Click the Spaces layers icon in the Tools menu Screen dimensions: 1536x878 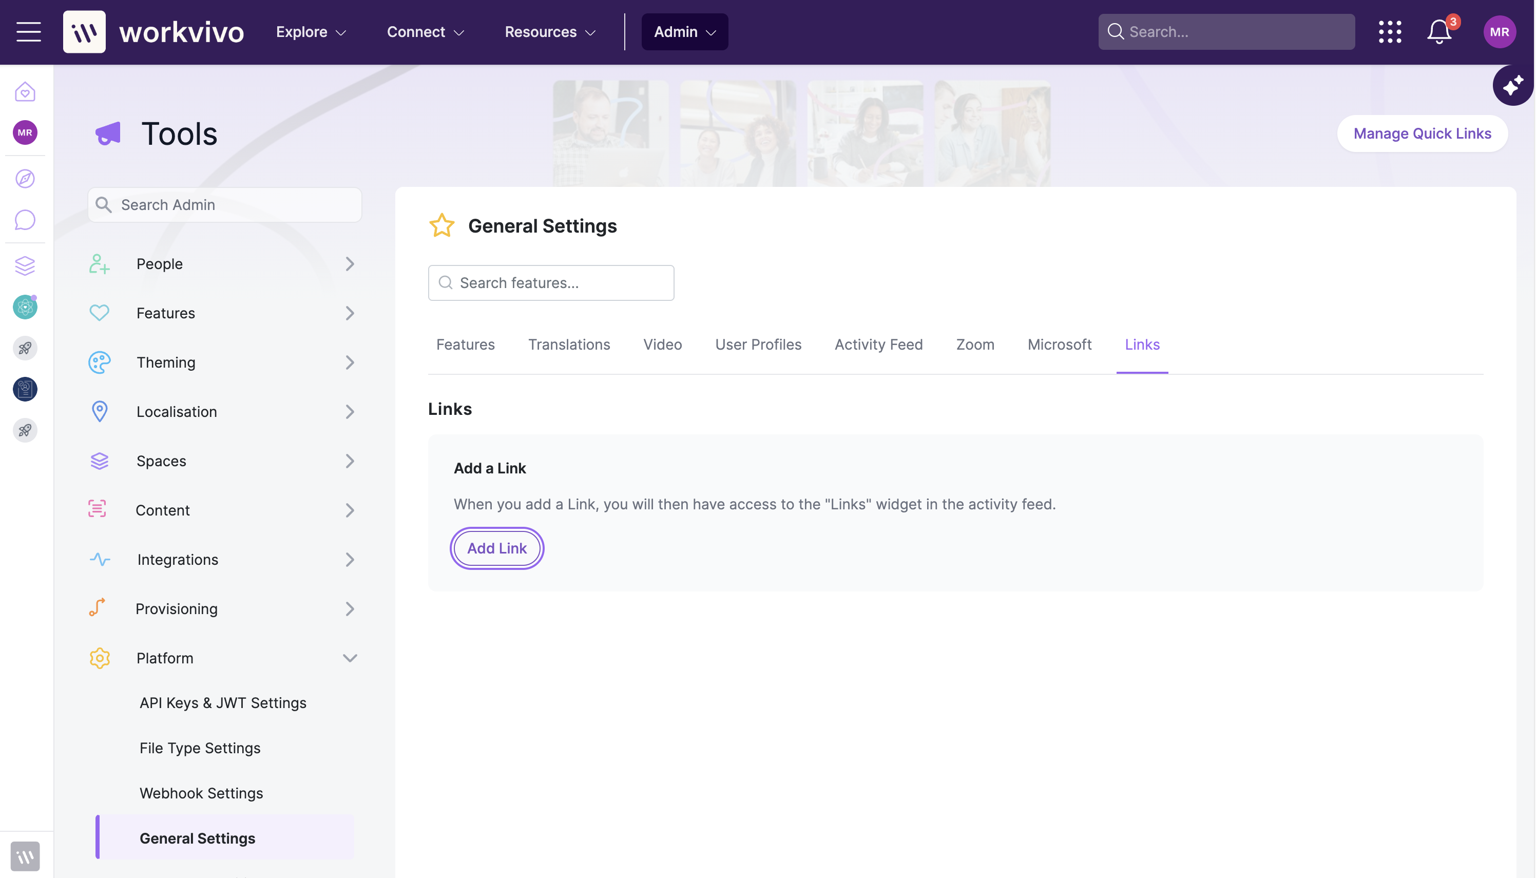100,461
